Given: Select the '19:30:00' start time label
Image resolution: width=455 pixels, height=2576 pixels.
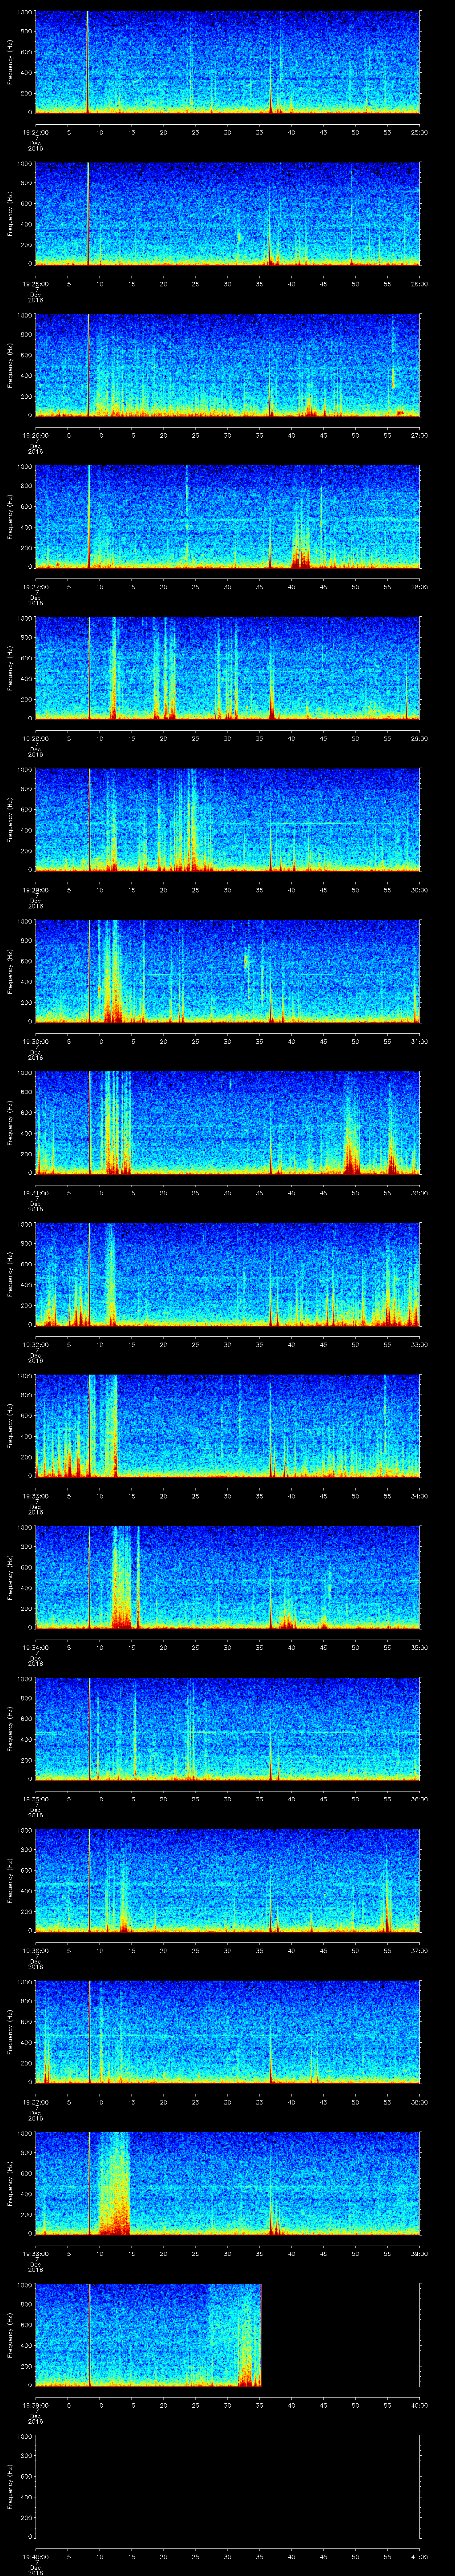Looking at the screenshot, I should click(x=35, y=1041).
